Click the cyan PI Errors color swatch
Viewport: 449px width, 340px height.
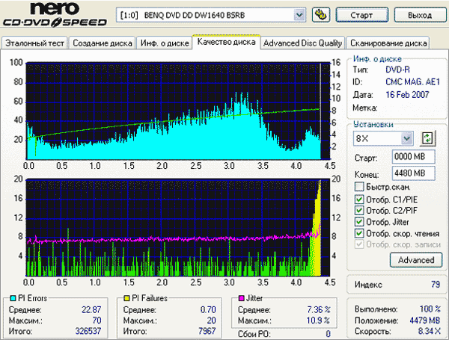[13, 298]
